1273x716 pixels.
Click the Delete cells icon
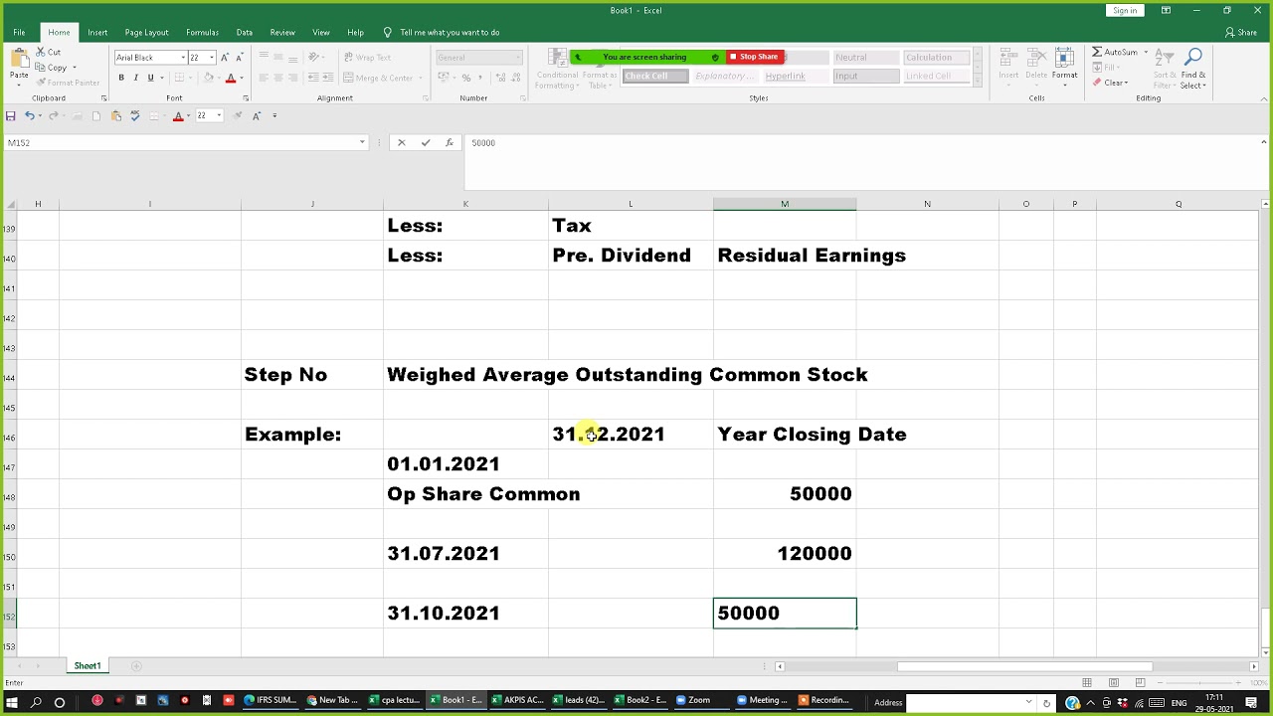click(x=1036, y=59)
